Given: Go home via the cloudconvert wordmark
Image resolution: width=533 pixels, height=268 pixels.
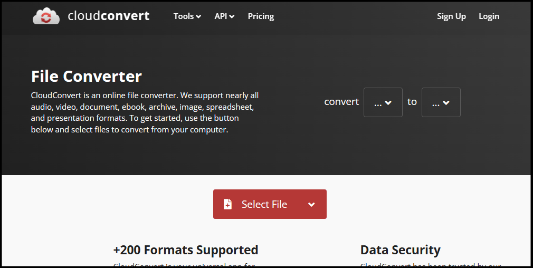Looking at the screenshot, I should [108, 16].
